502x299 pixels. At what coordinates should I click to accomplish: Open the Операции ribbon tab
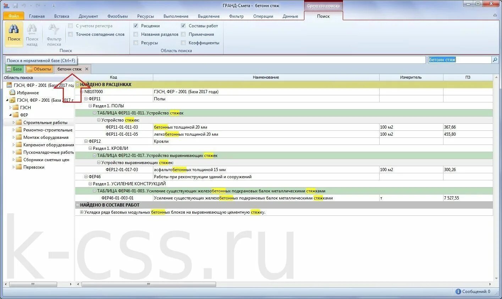(x=263, y=16)
